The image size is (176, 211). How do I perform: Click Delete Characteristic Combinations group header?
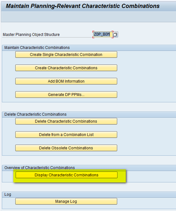click(35, 114)
